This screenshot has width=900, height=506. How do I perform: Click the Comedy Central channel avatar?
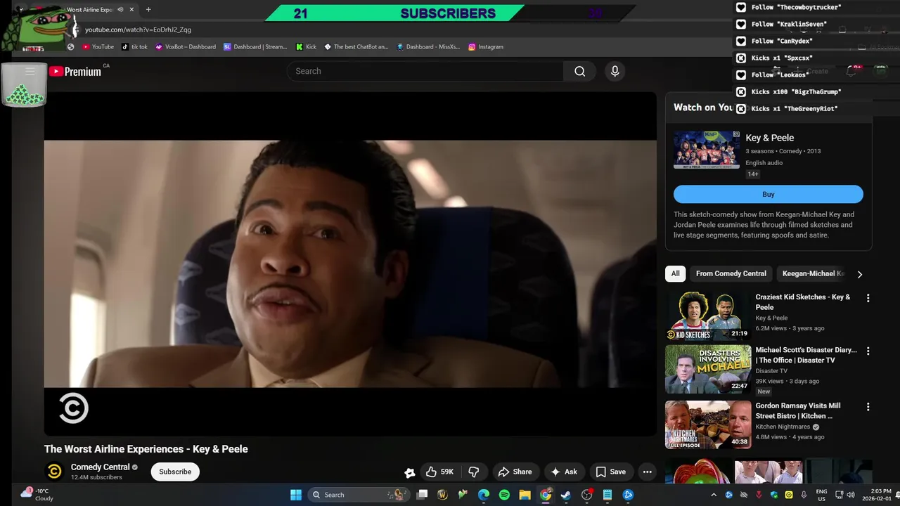point(54,472)
